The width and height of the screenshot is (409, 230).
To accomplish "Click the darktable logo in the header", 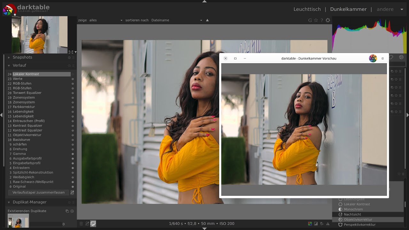I will point(9,10).
